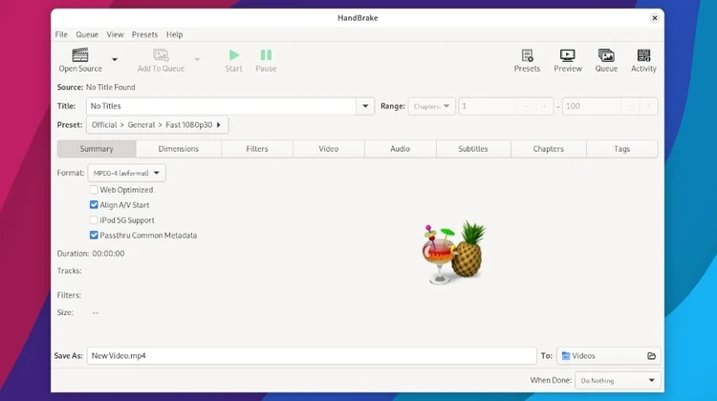Open the Open Source dropdown arrow
The image size is (717, 401).
[115, 59]
